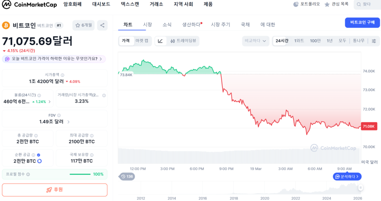Expand the FDV details arrow
381x201 pixels.
point(68,122)
